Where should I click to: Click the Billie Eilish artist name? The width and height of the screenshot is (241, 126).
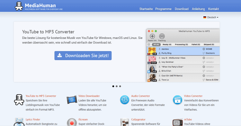coord(166,71)
